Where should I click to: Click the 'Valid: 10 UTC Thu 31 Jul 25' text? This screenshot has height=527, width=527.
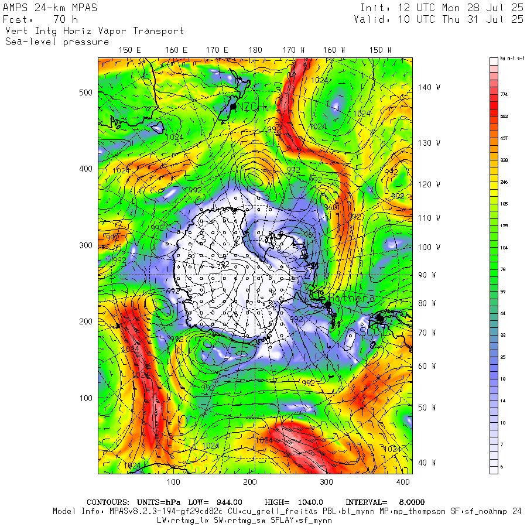(x=438, y=19)
